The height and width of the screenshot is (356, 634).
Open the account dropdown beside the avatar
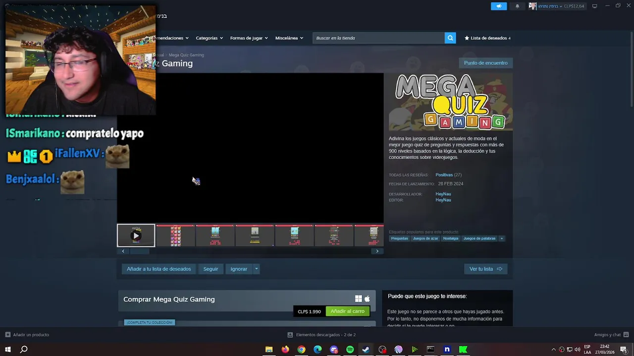pos(561,6)
